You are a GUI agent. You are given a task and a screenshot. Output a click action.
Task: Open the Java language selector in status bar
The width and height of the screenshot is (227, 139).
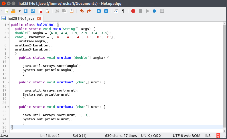[x=4, y=136]
